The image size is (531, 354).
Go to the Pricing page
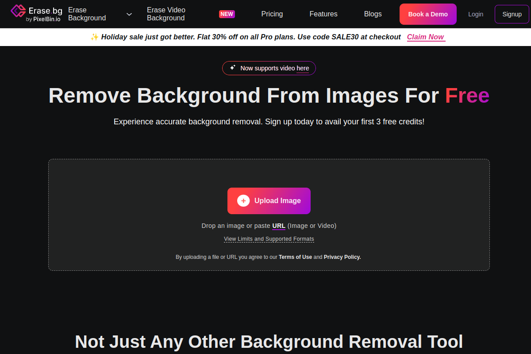point(272,14)
